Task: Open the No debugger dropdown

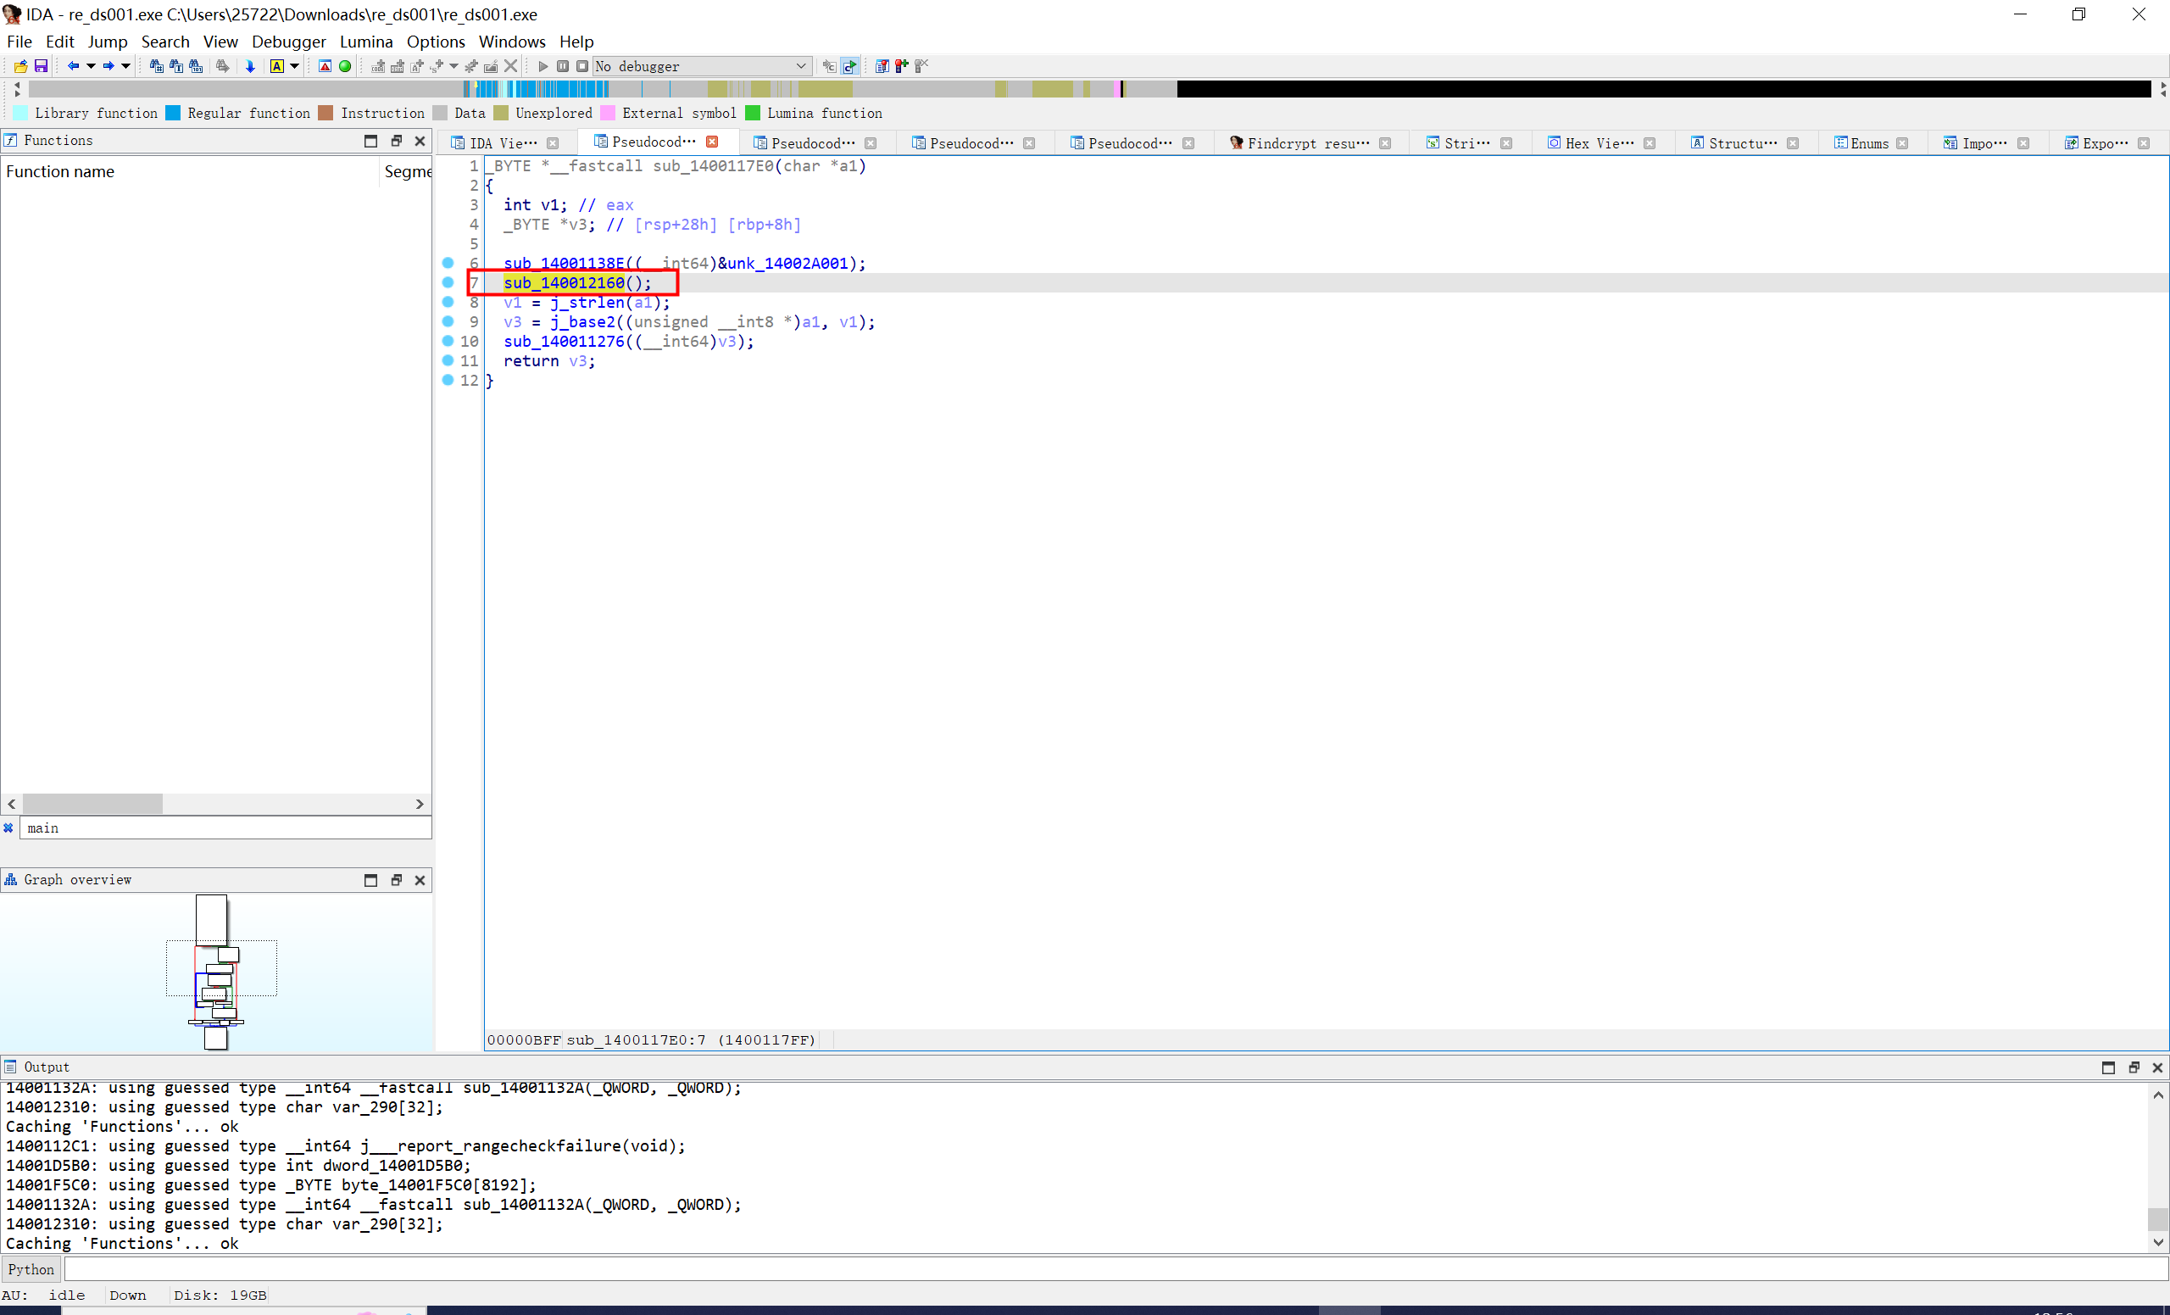Action: click(x=701, y=66)
